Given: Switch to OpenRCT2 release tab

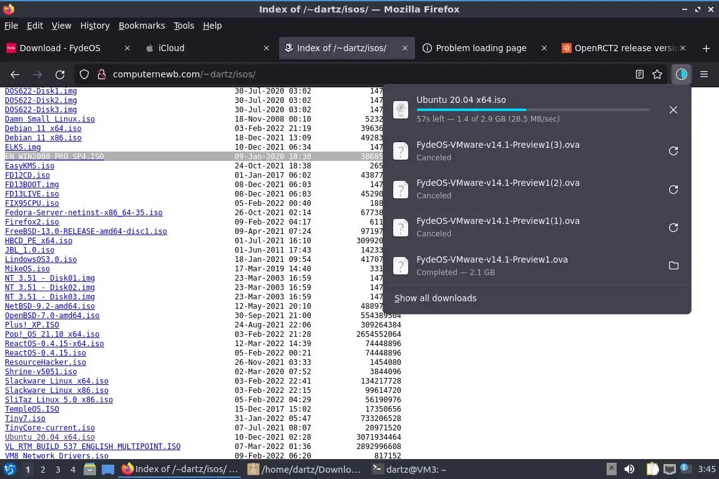Looking at the screenshot, I should (x=624, y=48).
